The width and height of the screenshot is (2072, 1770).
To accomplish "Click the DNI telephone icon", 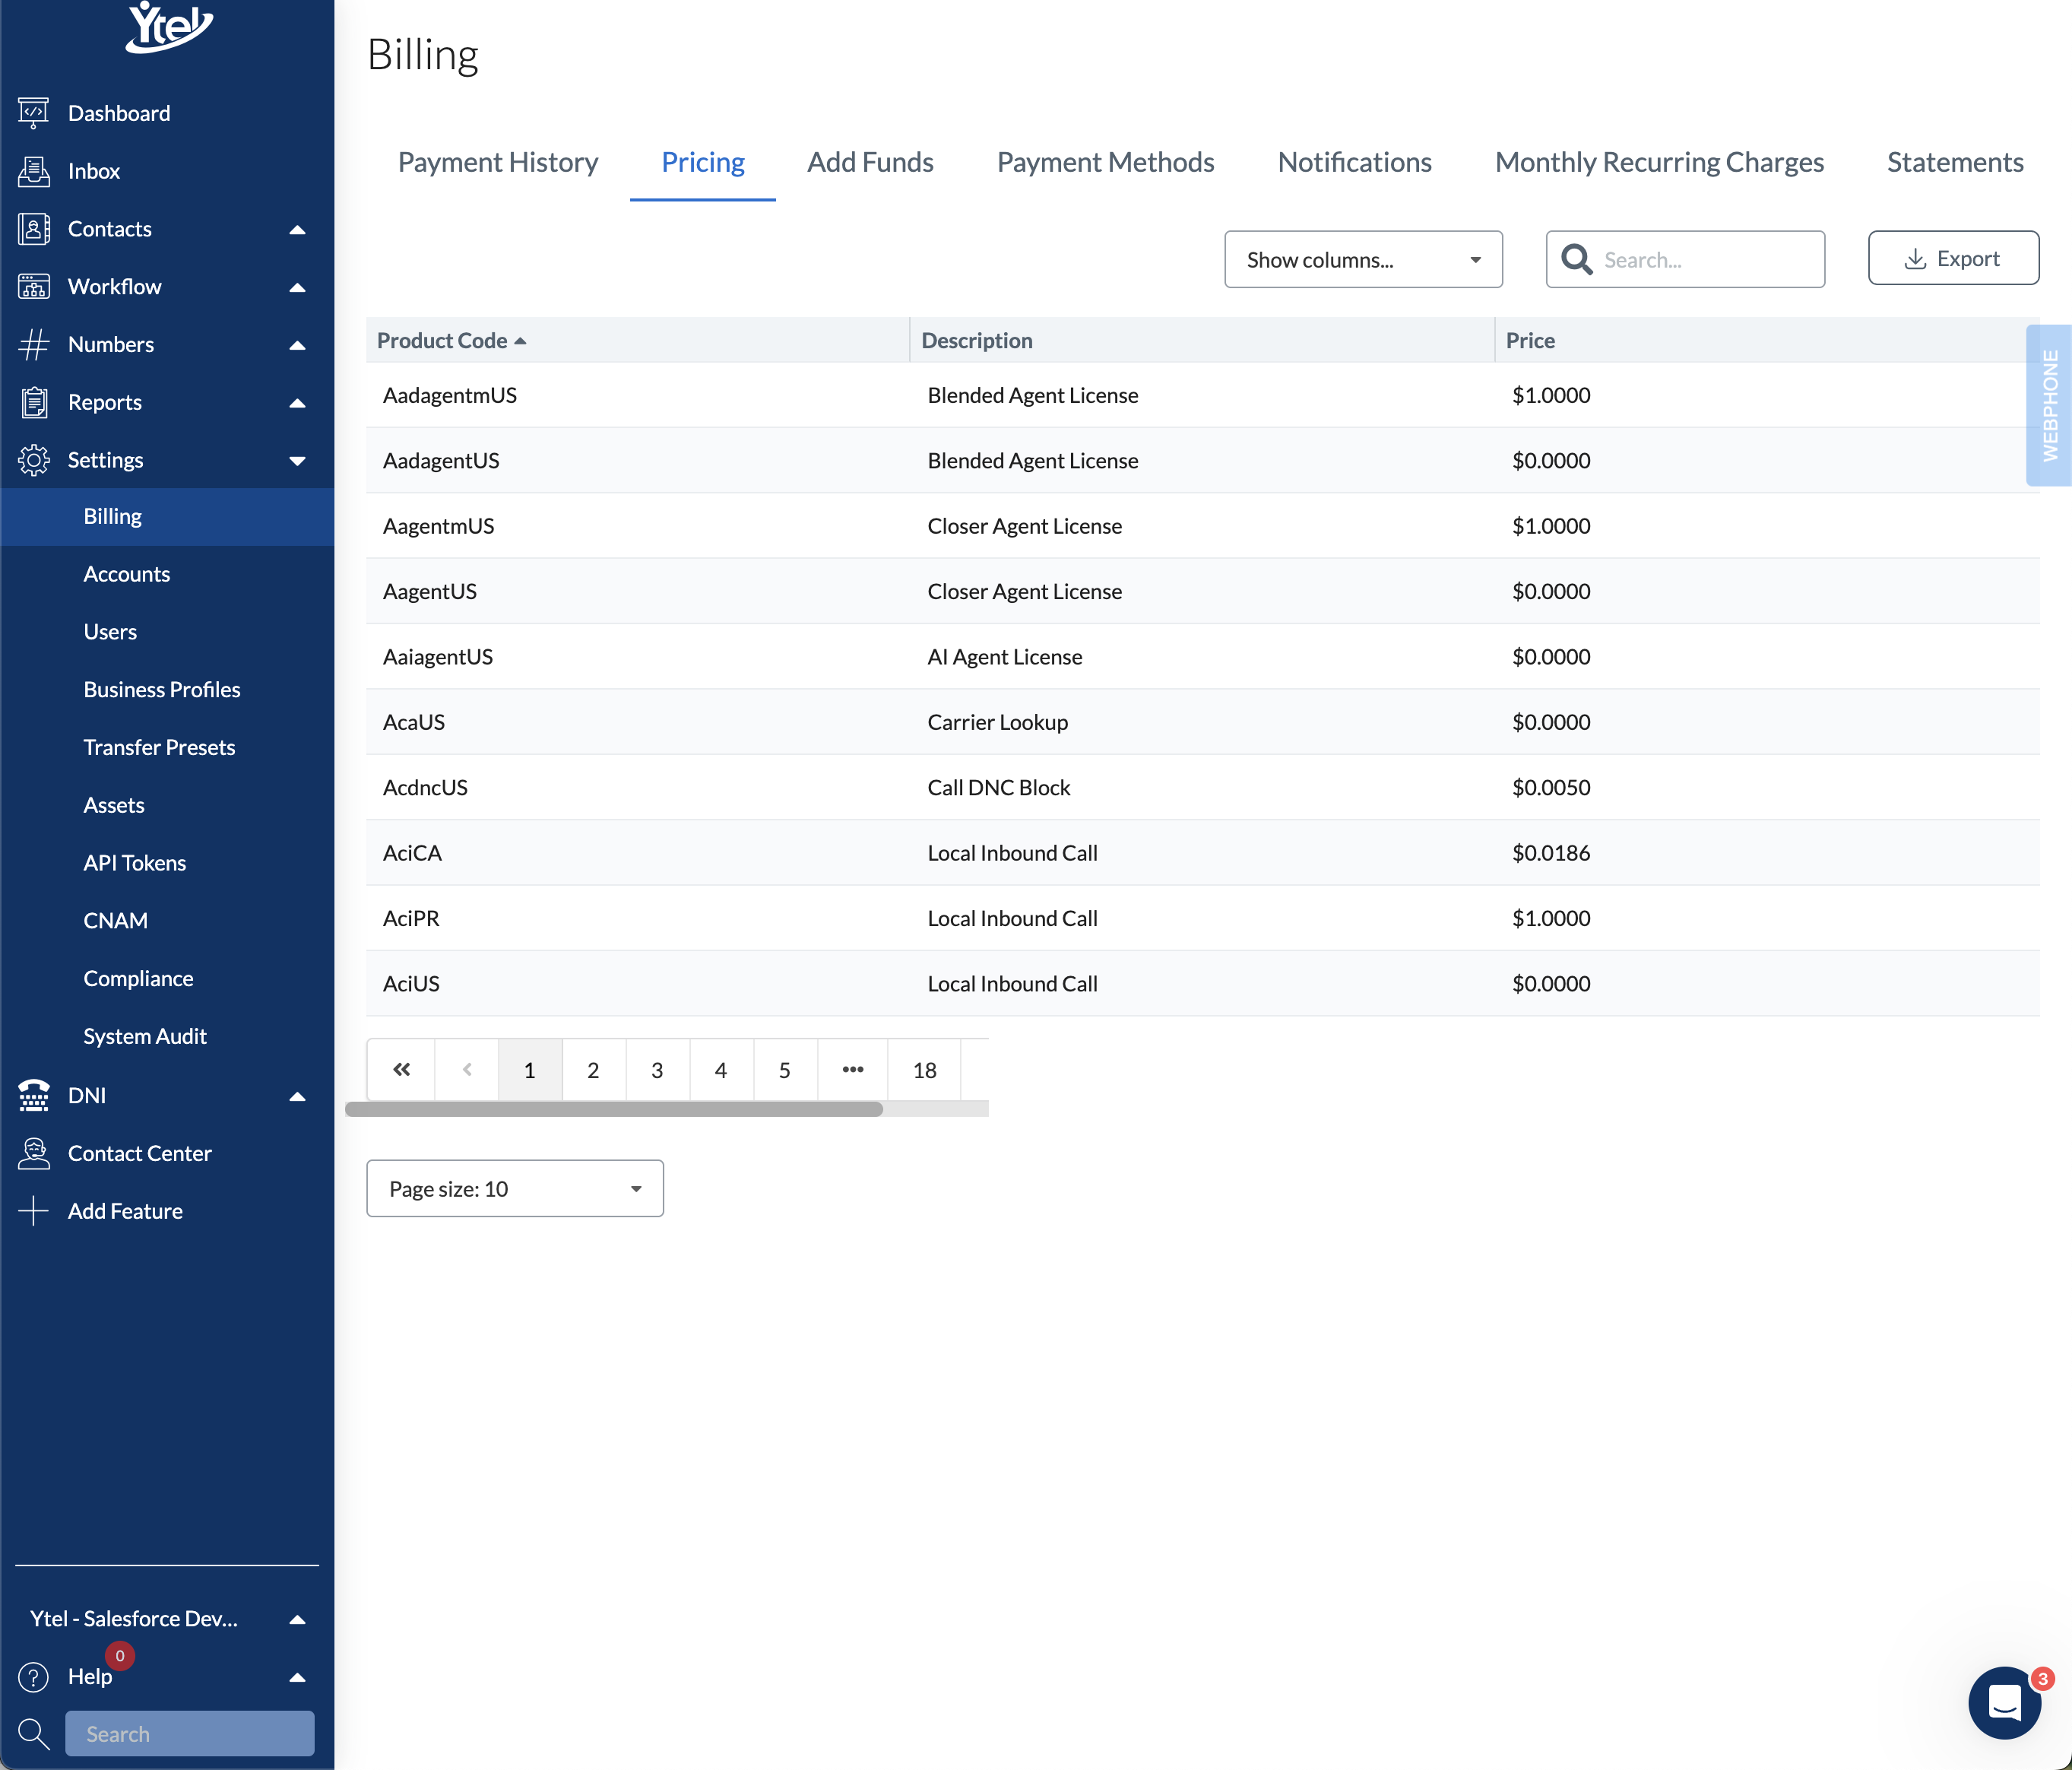I will 33,1096.
